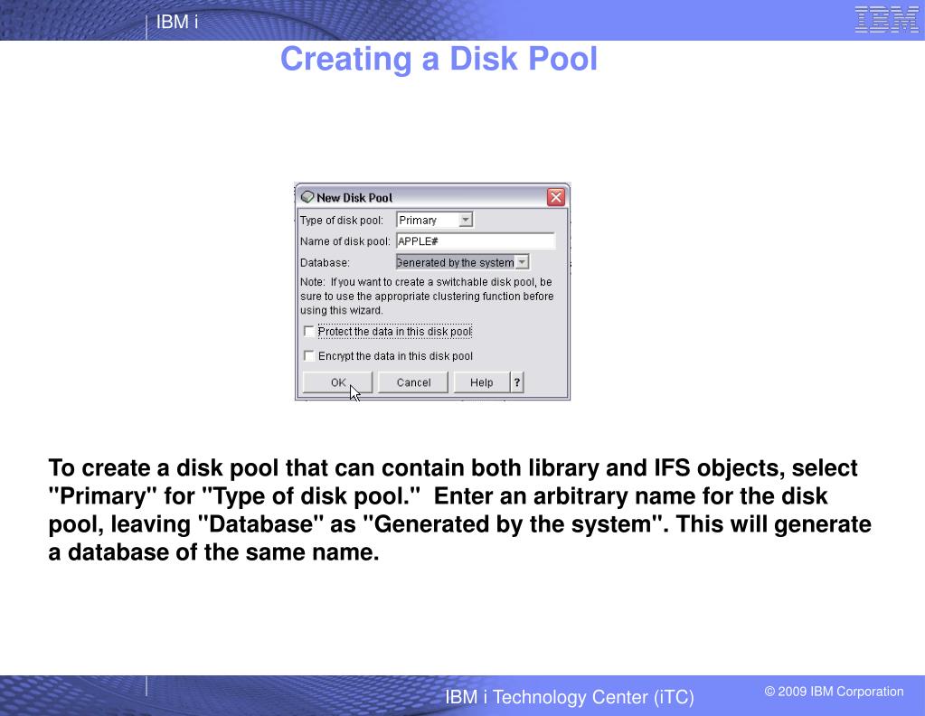Image resolution: width=925 pixels, height=716 pixels.
Task: Enable Protect the data in this disk pool
Action: coord(308,331)
